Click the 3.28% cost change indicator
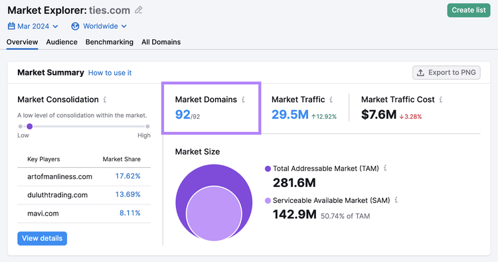 [x=410, y=117]
